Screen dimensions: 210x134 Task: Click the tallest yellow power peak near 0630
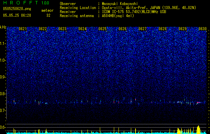199,129
